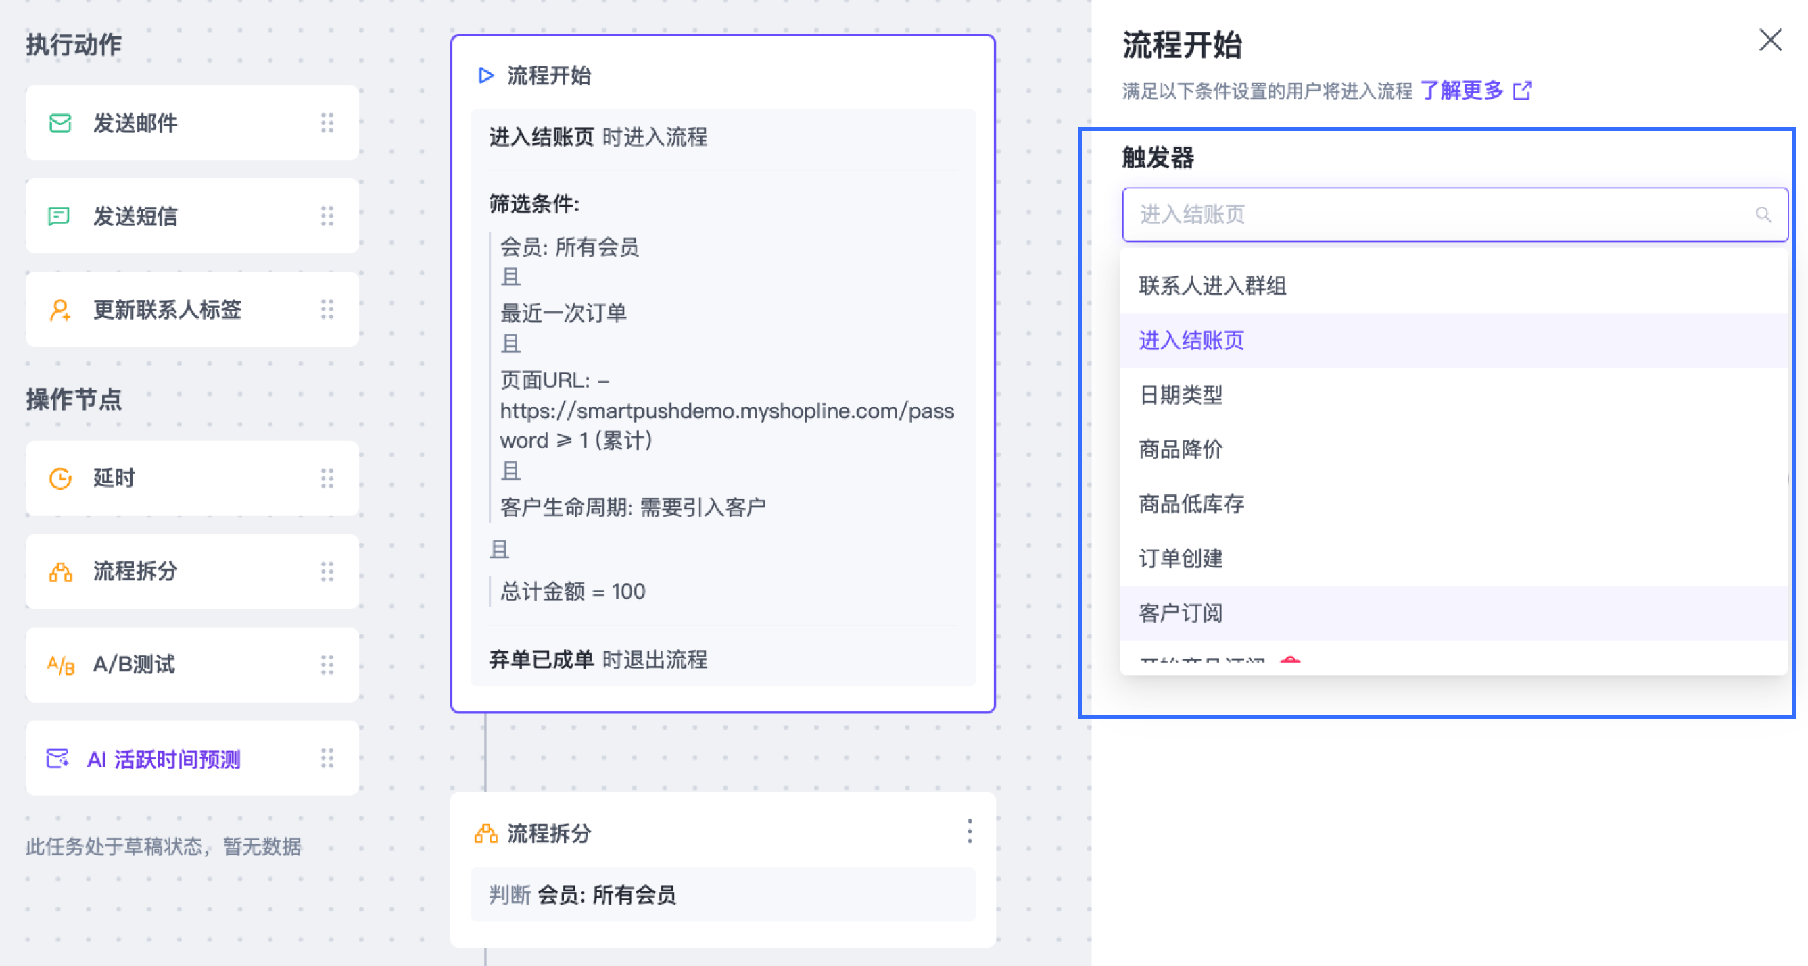This screenshot has height=966, width=1808.
Task: Click the AI 活跃时间预测 icon
Action: (57, 759)
